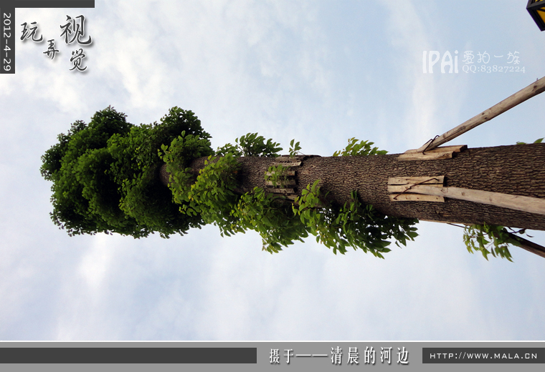
Task: Click the small leaf cluster below the trunk at right
Action: coord(488,240)
